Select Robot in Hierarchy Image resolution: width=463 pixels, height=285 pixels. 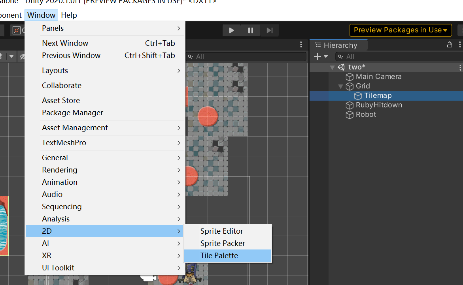click(366, 114)
